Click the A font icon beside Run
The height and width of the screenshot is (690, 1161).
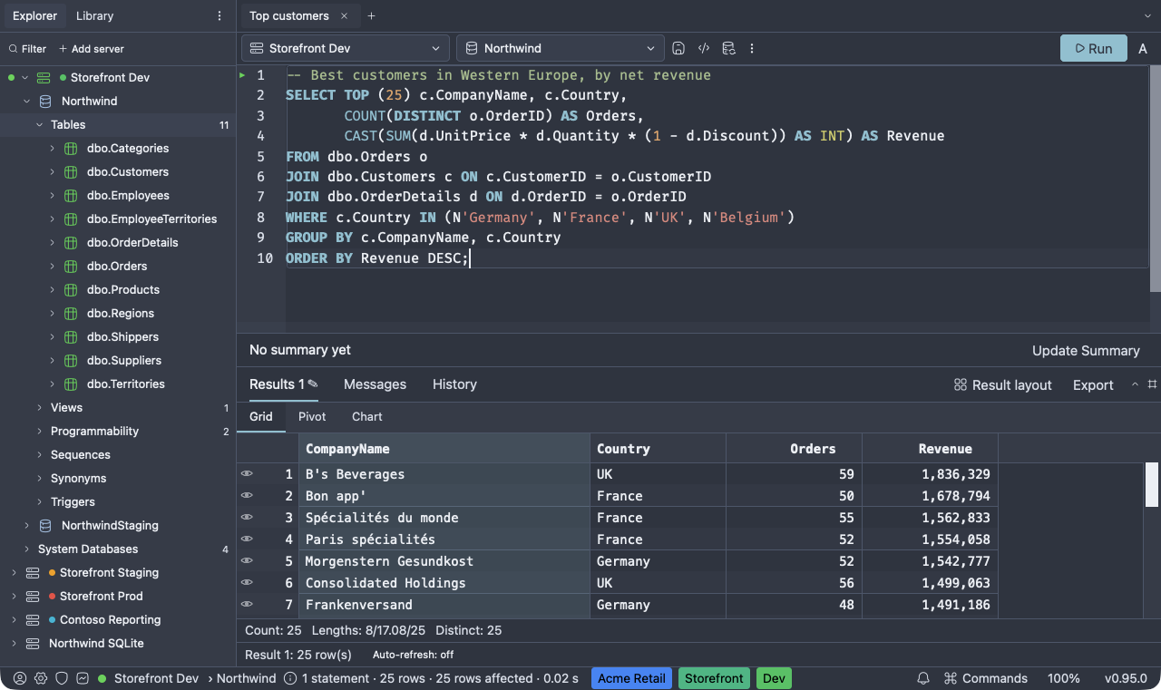pyautogui.click(x=1143, y=48)
